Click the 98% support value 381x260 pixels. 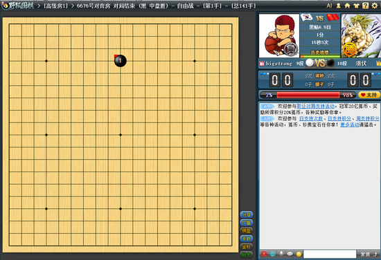click(x=348, y=95)
